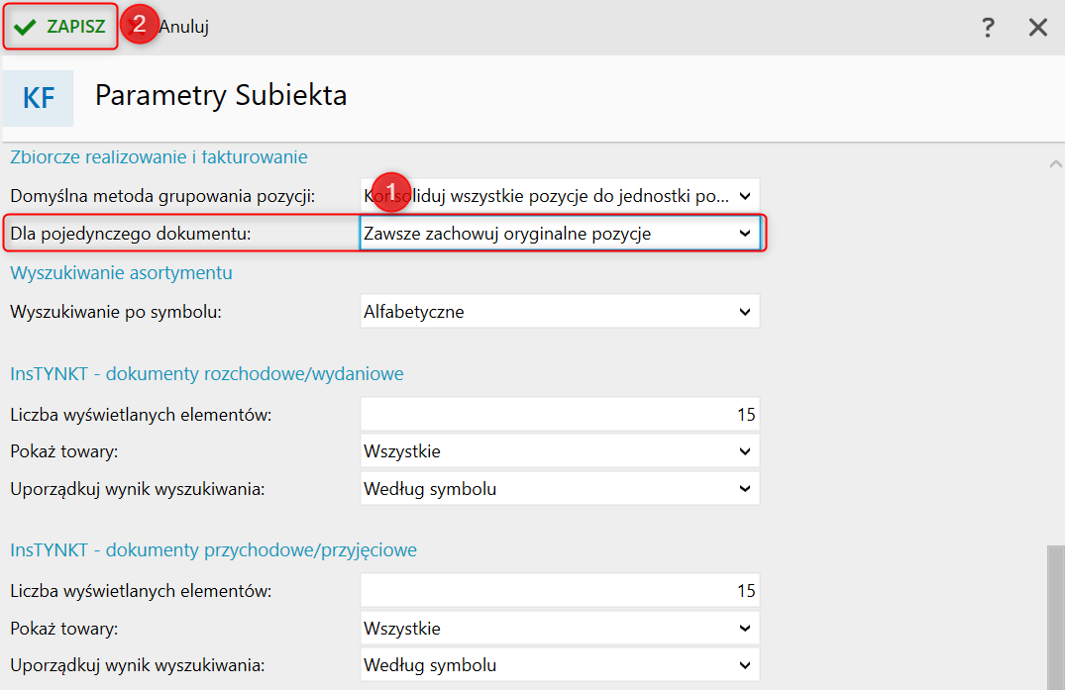Open the Domyślna metoda grupowania pozycji dropdown
Screen dimensions: 1065x690
click(560, 195)
